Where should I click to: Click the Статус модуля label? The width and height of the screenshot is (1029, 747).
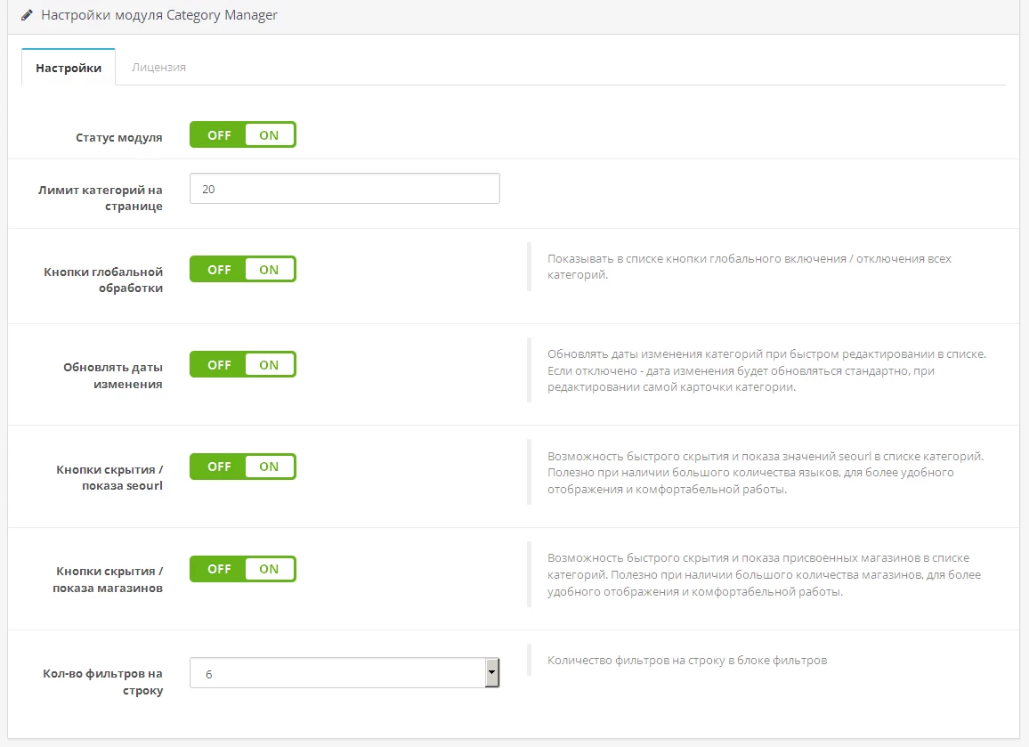tap(118, 138)
